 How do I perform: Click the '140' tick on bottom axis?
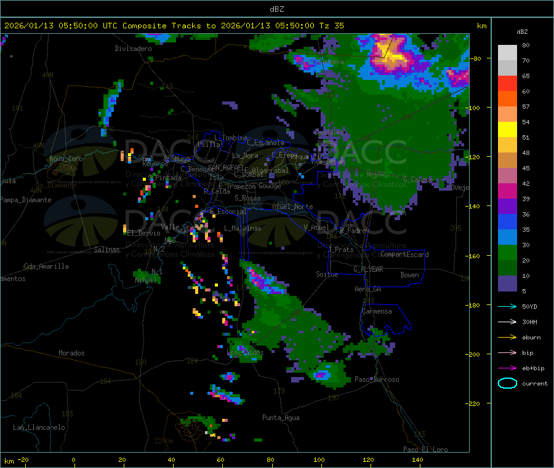pos(417,459)
